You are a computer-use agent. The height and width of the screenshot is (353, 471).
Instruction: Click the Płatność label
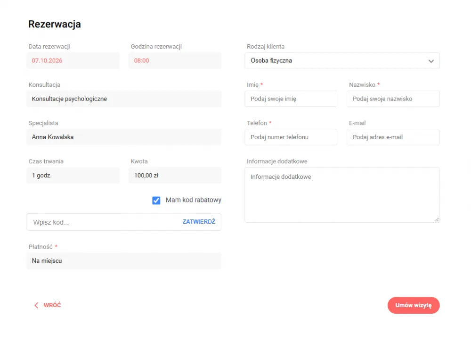pos(41,247)
